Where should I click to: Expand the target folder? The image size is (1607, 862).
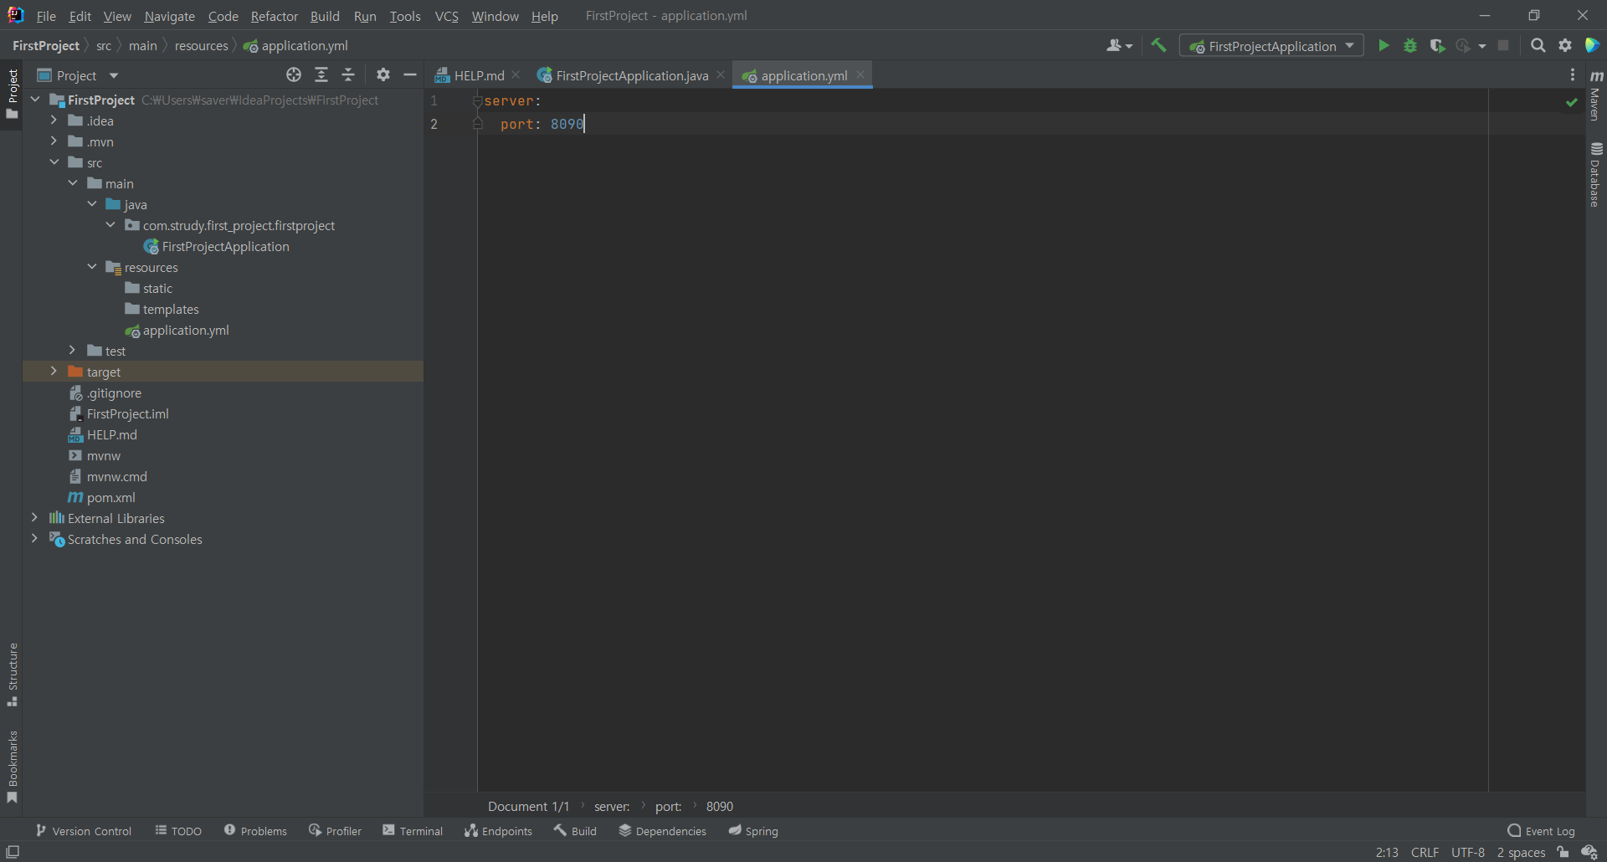click(x=54, y=372)
